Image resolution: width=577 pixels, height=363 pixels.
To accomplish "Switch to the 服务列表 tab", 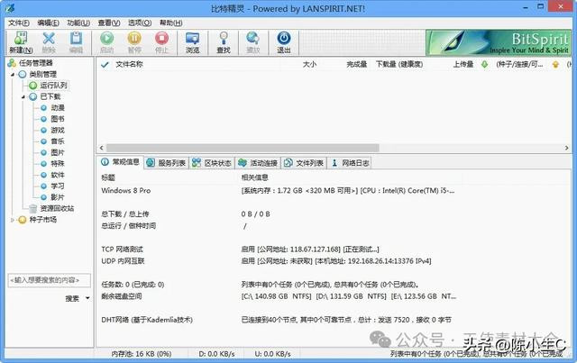I will coord(166,163).
